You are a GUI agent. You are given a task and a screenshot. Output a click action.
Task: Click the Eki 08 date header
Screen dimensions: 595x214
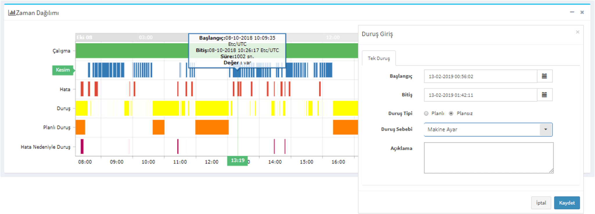84,37
